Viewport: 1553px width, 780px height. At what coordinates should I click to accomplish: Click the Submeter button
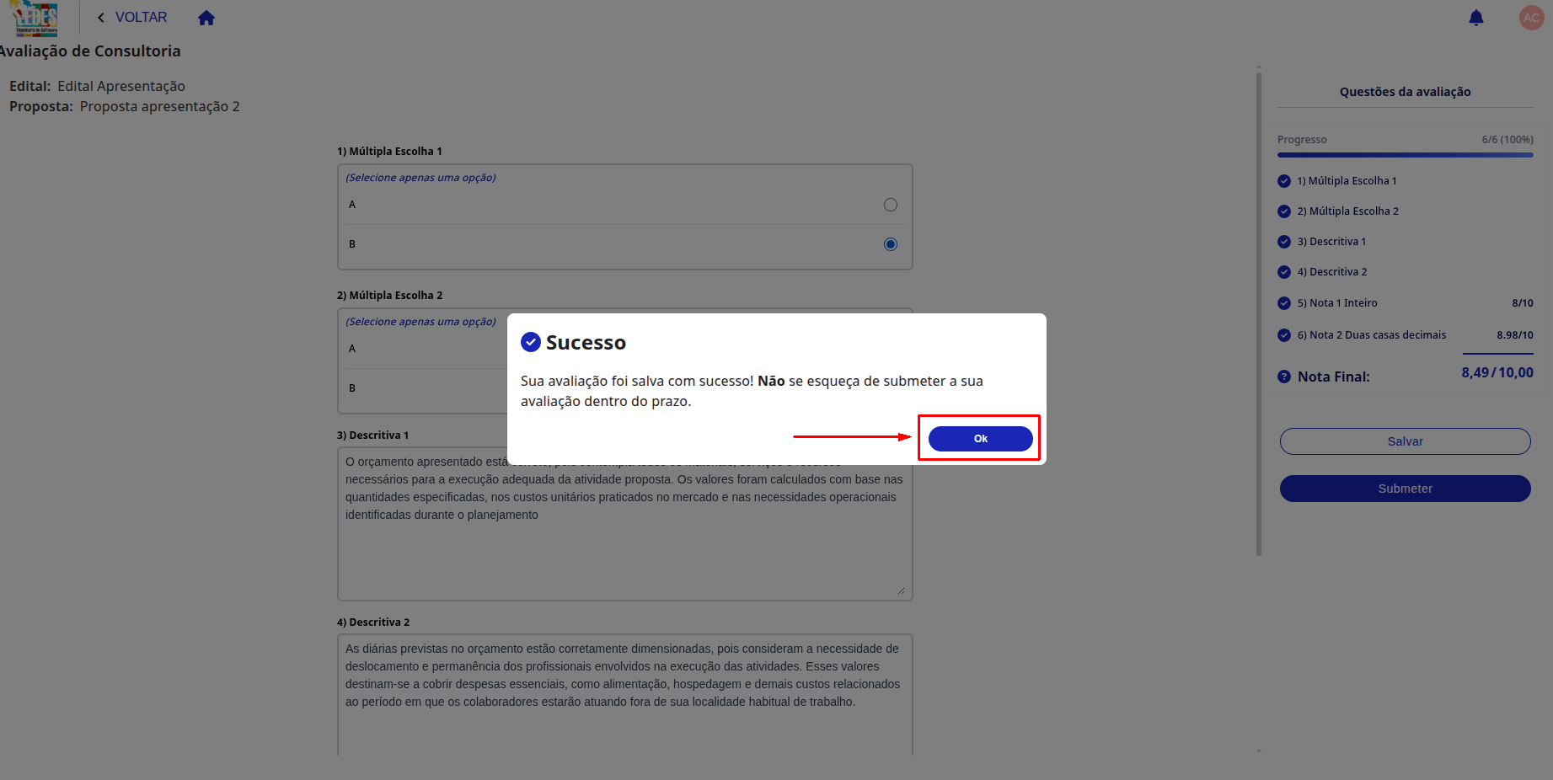[1405, 489]
